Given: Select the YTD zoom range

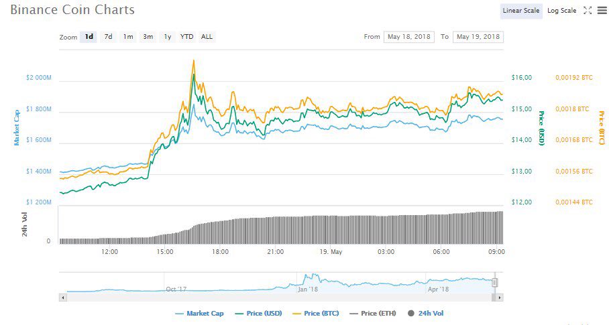Looking at the screenshot, I should (187, 37).
